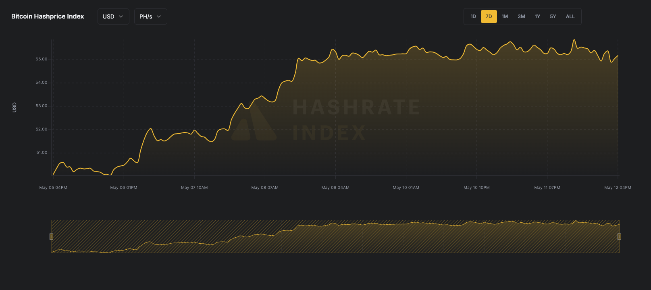Viewport: 651px width, 290px height.
Task: Open the PH/s unit dropdown
Action: pos(150,17)
